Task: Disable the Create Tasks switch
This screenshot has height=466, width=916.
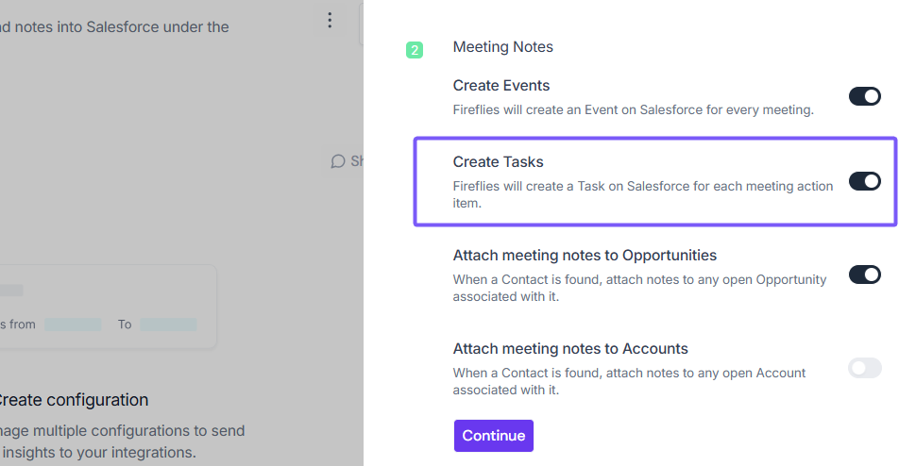Action: (864, 181)
